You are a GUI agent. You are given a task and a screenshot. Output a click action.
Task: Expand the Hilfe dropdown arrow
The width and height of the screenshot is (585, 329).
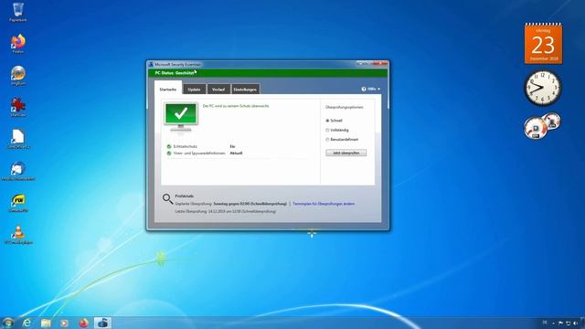(x=379, y=90)
